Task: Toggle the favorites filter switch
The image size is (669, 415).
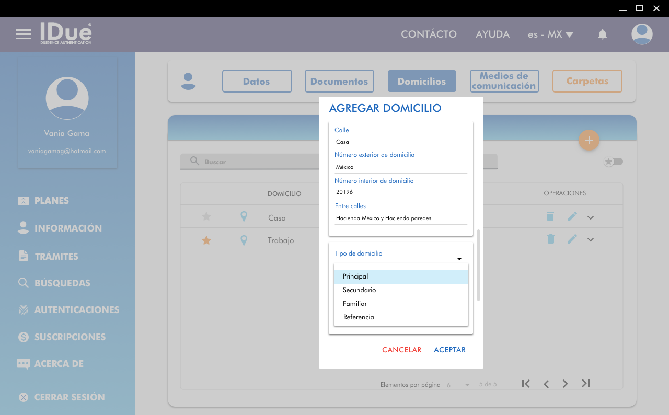Action: point(614,162)
